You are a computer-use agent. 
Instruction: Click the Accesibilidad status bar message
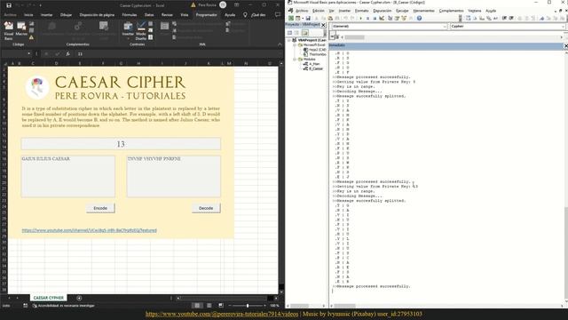[63, 306]
